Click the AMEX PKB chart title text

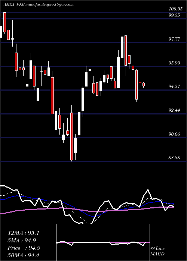tap(39, 4)
